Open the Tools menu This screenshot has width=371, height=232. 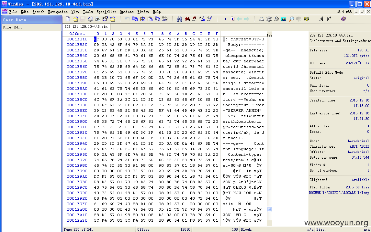88,12
